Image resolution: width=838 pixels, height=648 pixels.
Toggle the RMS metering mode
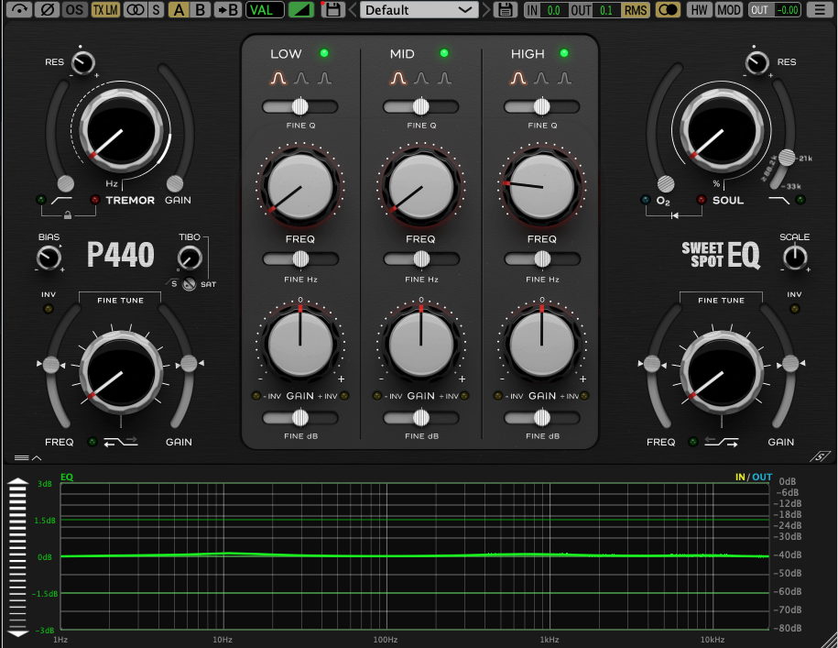click(x=637, y=11)
